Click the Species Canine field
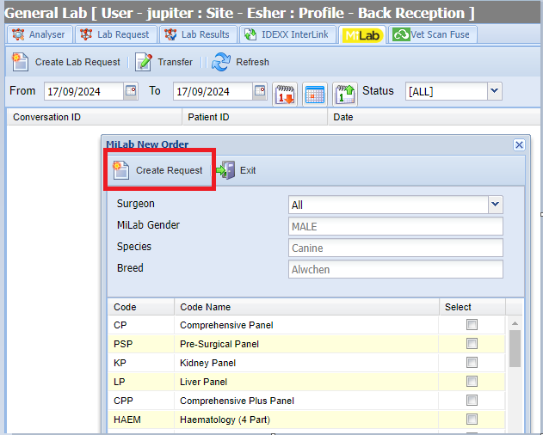Image resolution: width=543 pixels, height=435 pixels. click(396, 248)
